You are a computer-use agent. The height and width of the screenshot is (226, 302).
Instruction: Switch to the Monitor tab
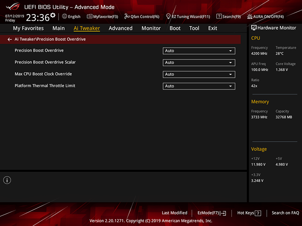point(151,28)
